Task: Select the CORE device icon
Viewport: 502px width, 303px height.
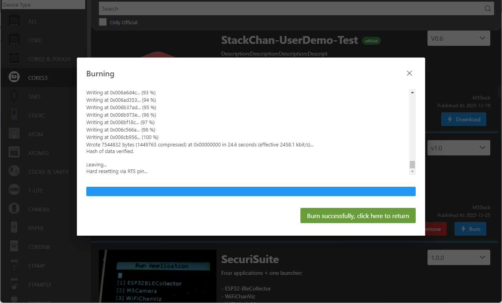Action: (14, 40)
